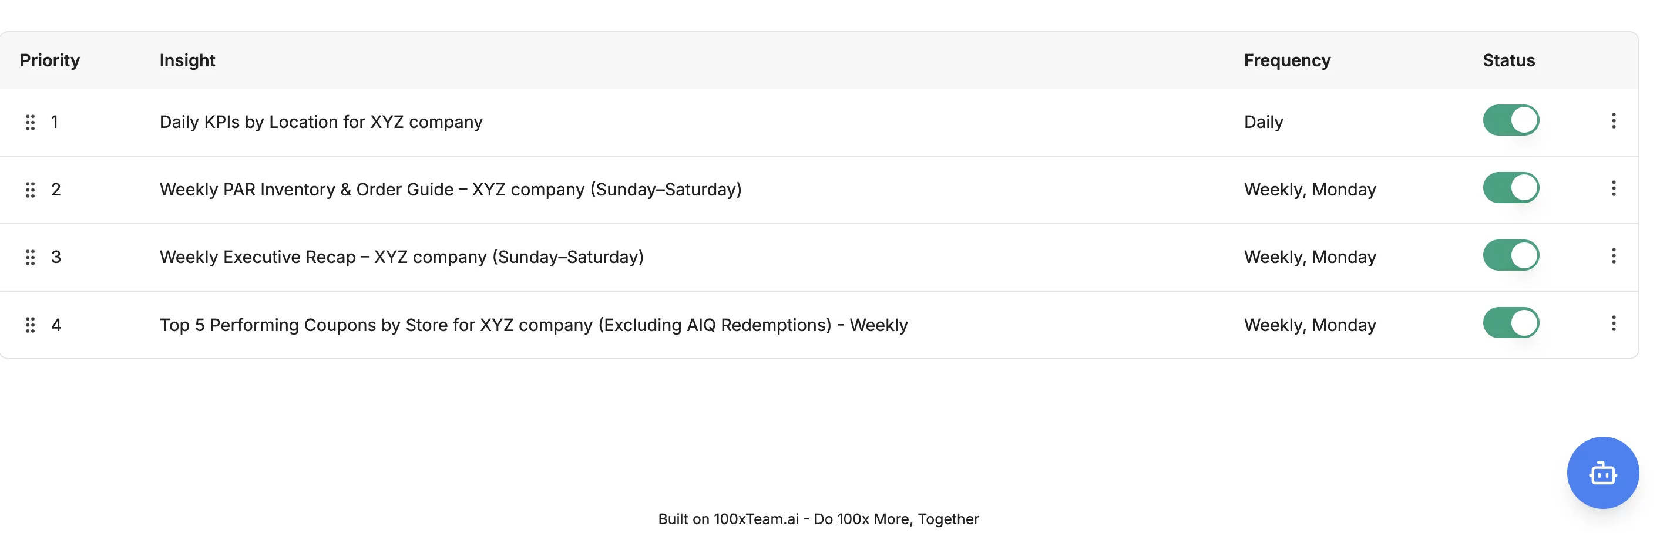
Task: Click the Built on 100xTeam.ai footer link
Action: tap(818, 519)
